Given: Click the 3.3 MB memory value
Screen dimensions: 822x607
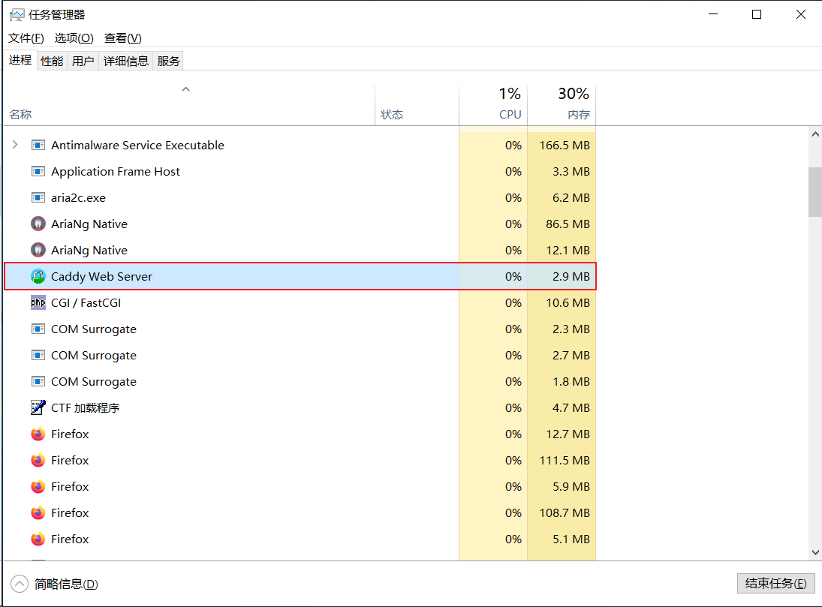Looking at the screenshot, I should (x=571, y=171).
